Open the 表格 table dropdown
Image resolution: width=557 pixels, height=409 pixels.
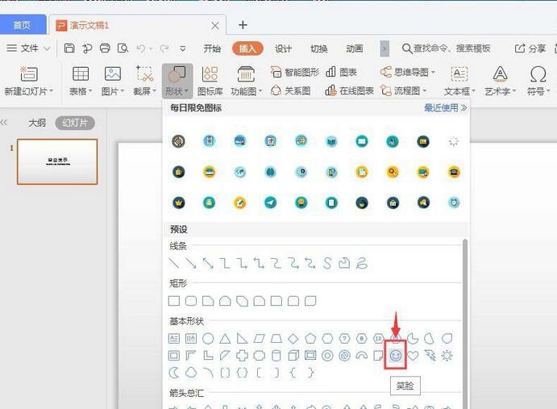(x=81, y=81)
